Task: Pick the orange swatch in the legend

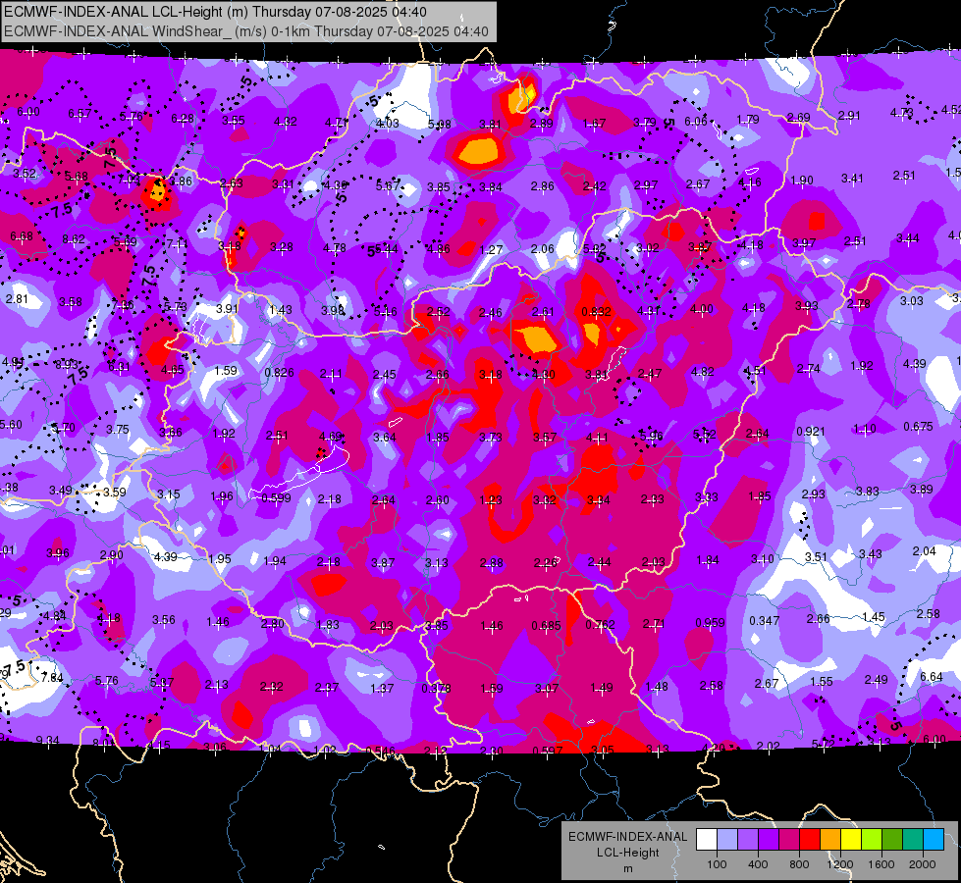Action: coord(830,840)
